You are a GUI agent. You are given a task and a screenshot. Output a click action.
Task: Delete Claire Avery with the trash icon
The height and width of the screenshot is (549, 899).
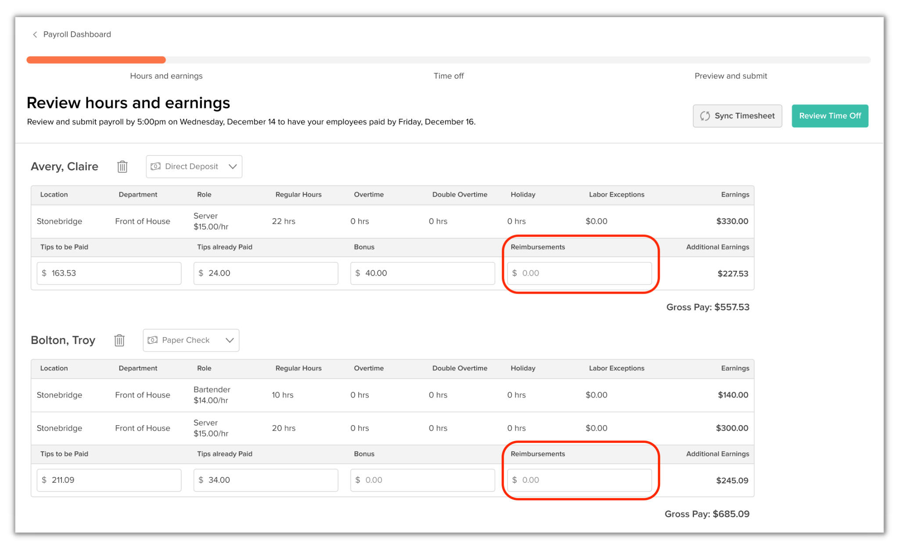122,167
